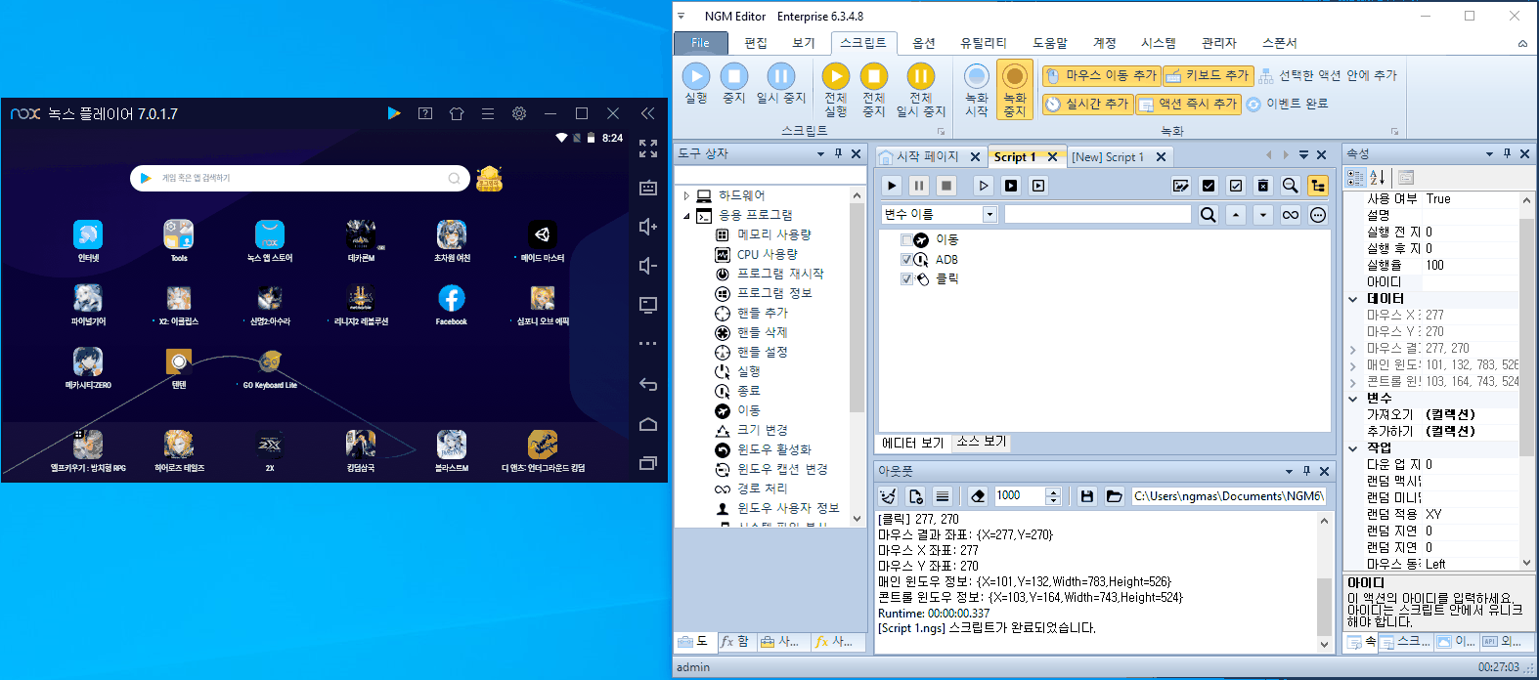
Task: Click the stop button in Script 1 toolbar
Action: (x=946, y=186)
